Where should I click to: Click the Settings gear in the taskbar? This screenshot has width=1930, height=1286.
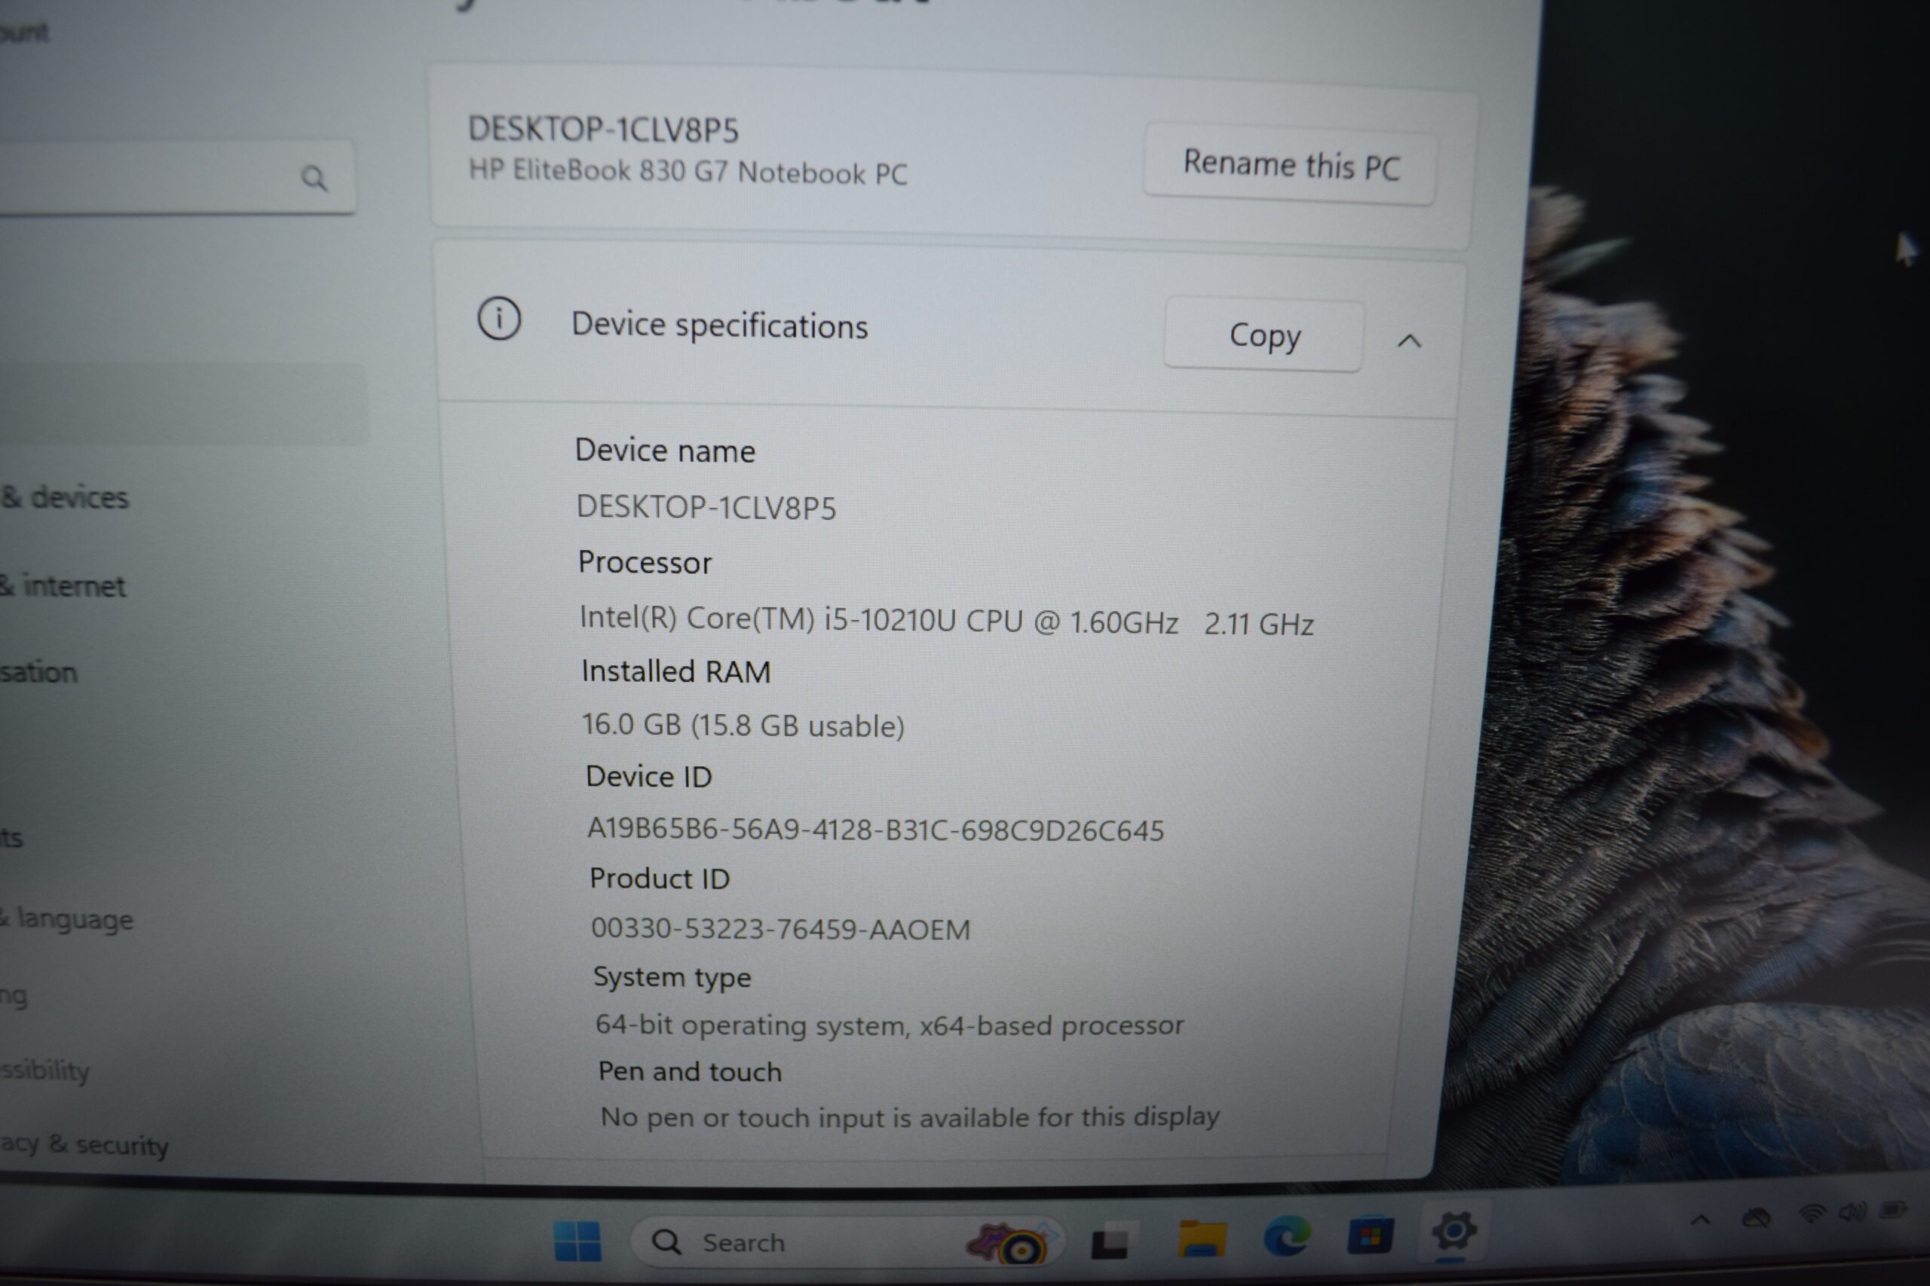pyautogui.click(x=1454, y=1232)
